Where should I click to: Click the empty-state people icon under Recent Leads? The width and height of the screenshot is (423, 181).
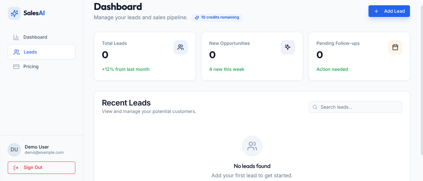coord(252,146)
